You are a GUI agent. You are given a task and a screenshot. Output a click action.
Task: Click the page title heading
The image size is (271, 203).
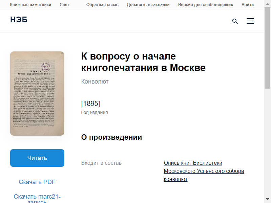143,62
